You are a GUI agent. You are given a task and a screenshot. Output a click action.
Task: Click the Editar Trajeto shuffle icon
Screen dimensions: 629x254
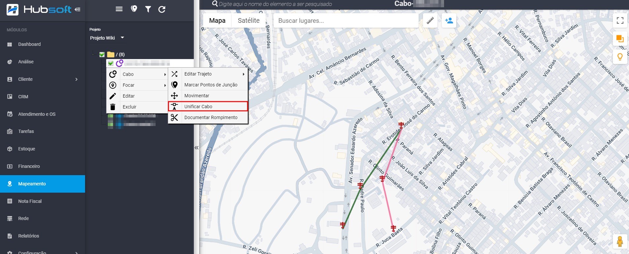click(x=174, y=74)
